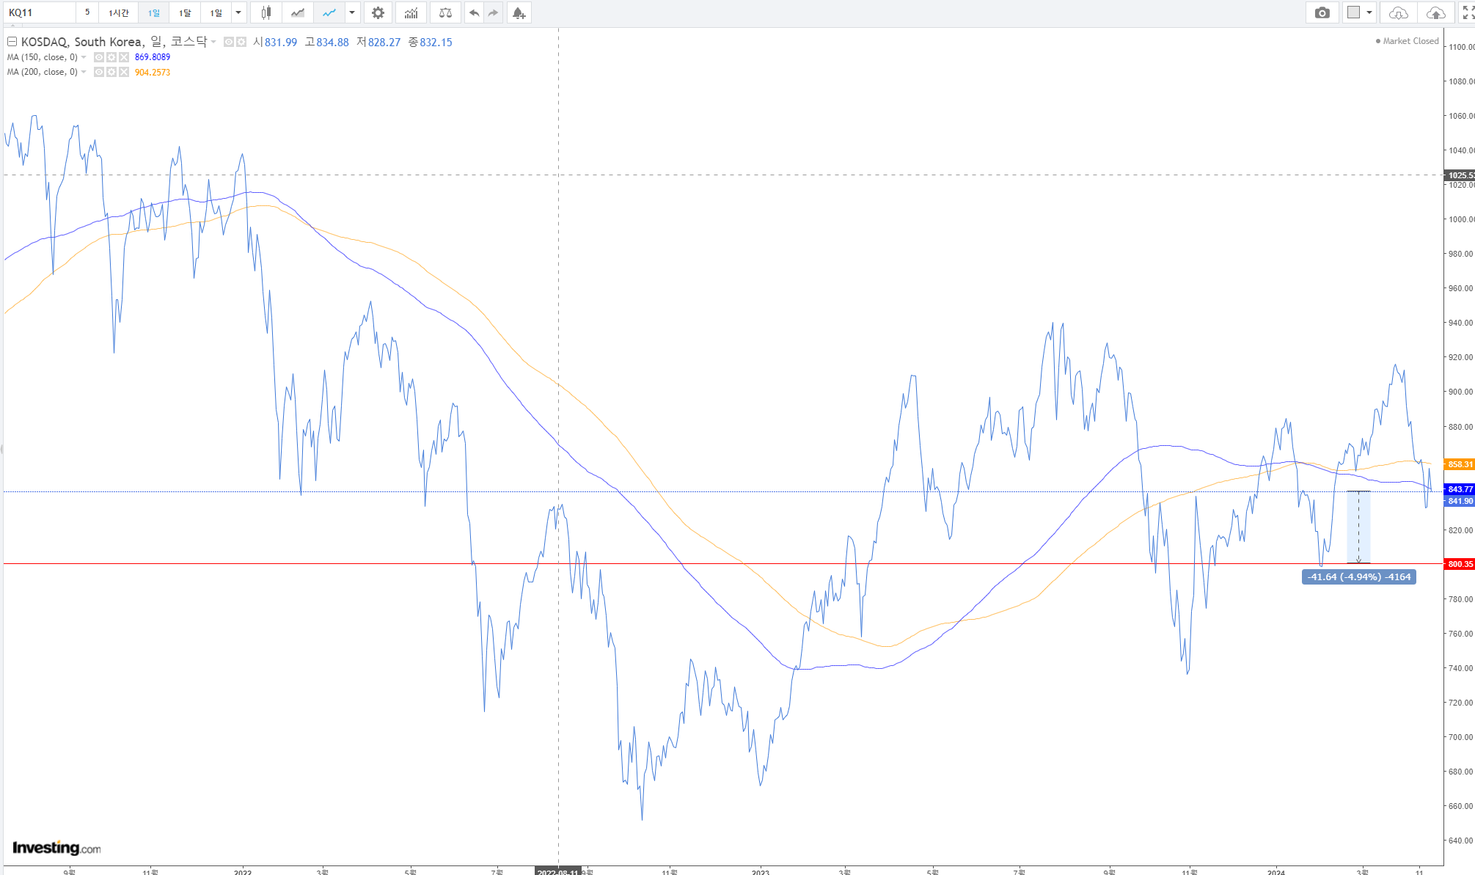Collapse the KOSDAQ legend minus box
The height and width of the screenshot is (875, 1475).
click(x=12, y=42)
